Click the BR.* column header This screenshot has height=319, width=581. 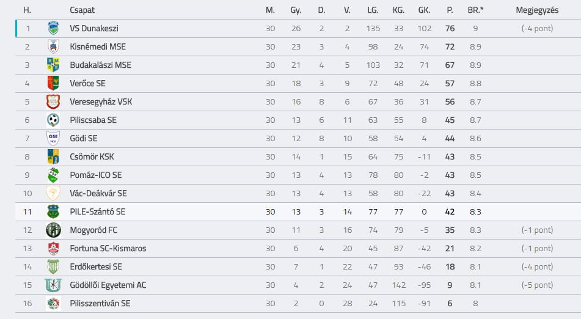(x=475, y=10)
